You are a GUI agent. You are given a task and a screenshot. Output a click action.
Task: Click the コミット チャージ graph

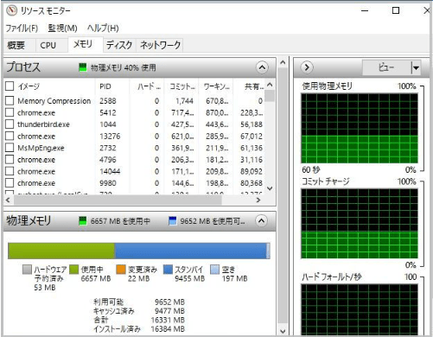[x=360, y=224]
